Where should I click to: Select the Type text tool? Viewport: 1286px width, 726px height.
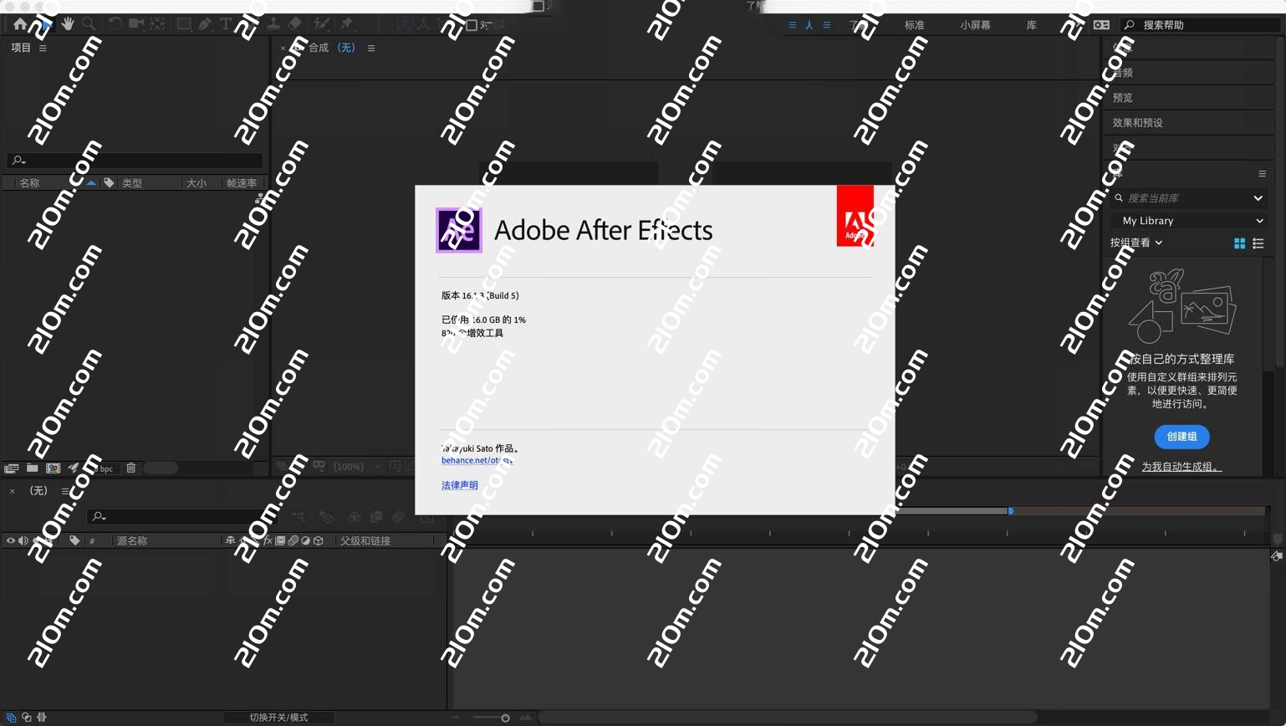(225, 24)
